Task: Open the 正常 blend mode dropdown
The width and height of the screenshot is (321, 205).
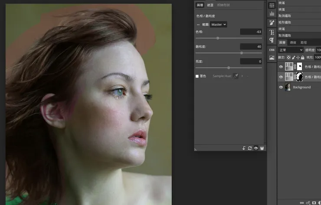Action: [291, 50]
